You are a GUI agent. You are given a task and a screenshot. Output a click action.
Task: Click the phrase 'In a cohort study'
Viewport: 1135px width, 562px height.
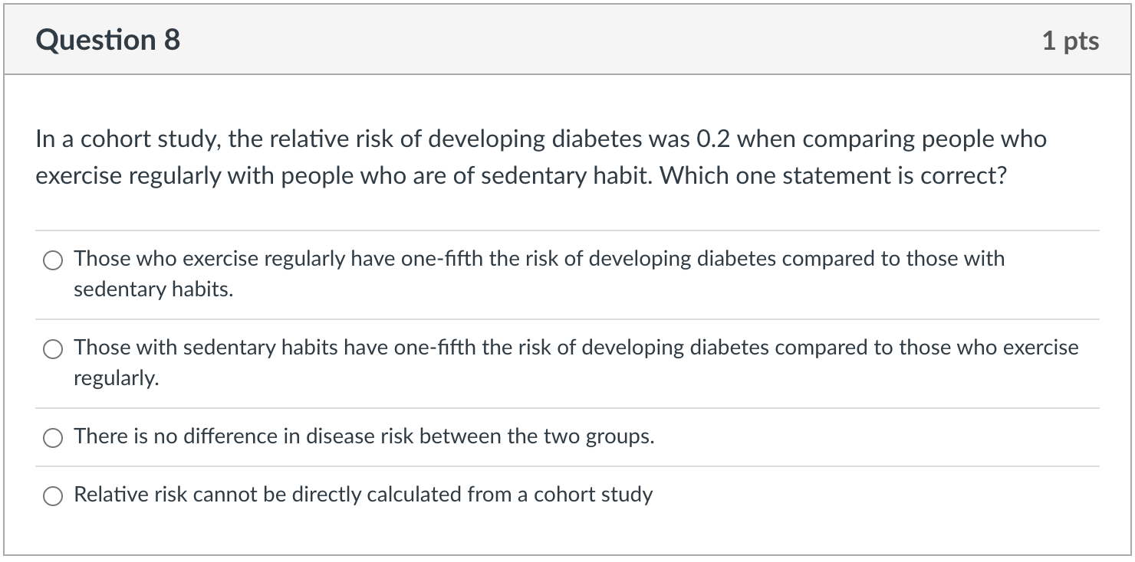point(128,140)
